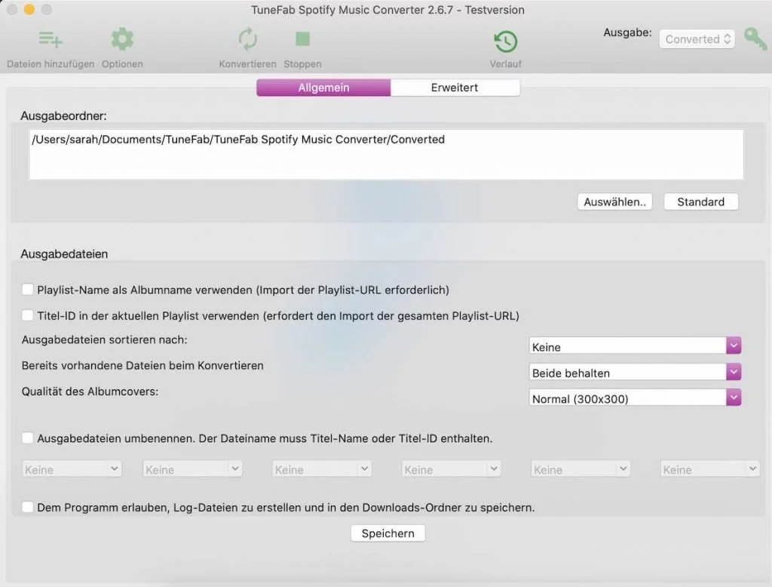Click the yellow minimize window button
Screen dimensions: 772x587
coord(29,9)
